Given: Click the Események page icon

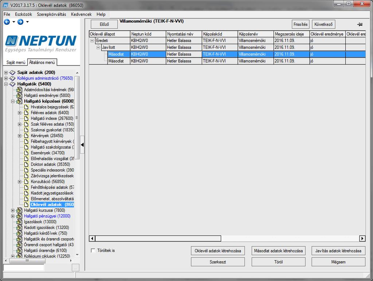Looking at the screenshot, I should tap(26, 153).
